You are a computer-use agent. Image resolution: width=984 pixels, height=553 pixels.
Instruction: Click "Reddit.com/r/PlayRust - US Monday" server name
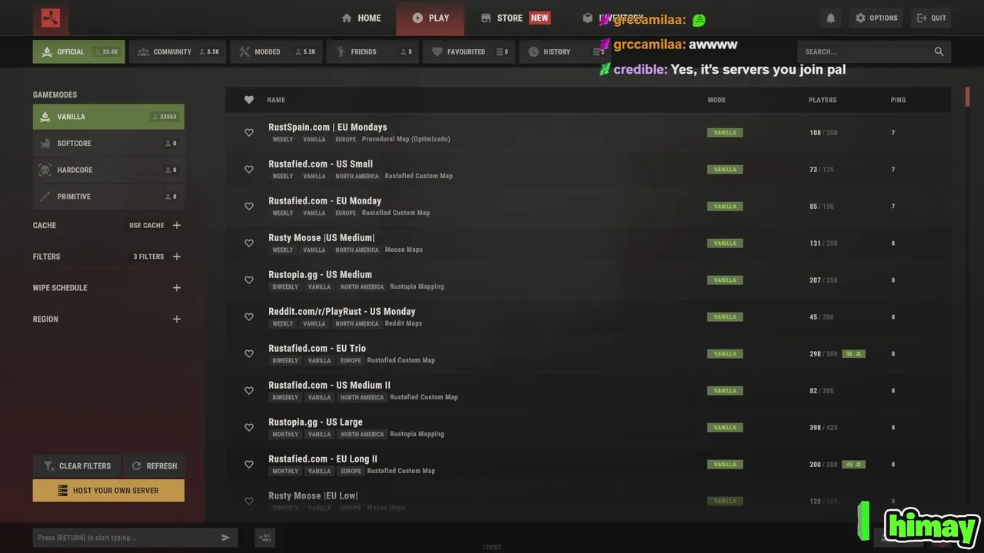(x=341, y=311)
